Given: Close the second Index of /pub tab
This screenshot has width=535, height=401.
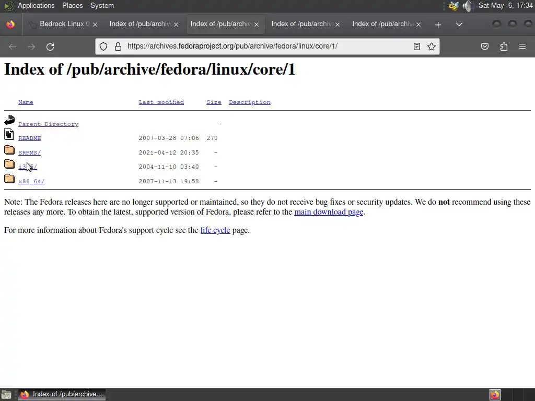Looking at the screenshot, I should tap(176, 24).
